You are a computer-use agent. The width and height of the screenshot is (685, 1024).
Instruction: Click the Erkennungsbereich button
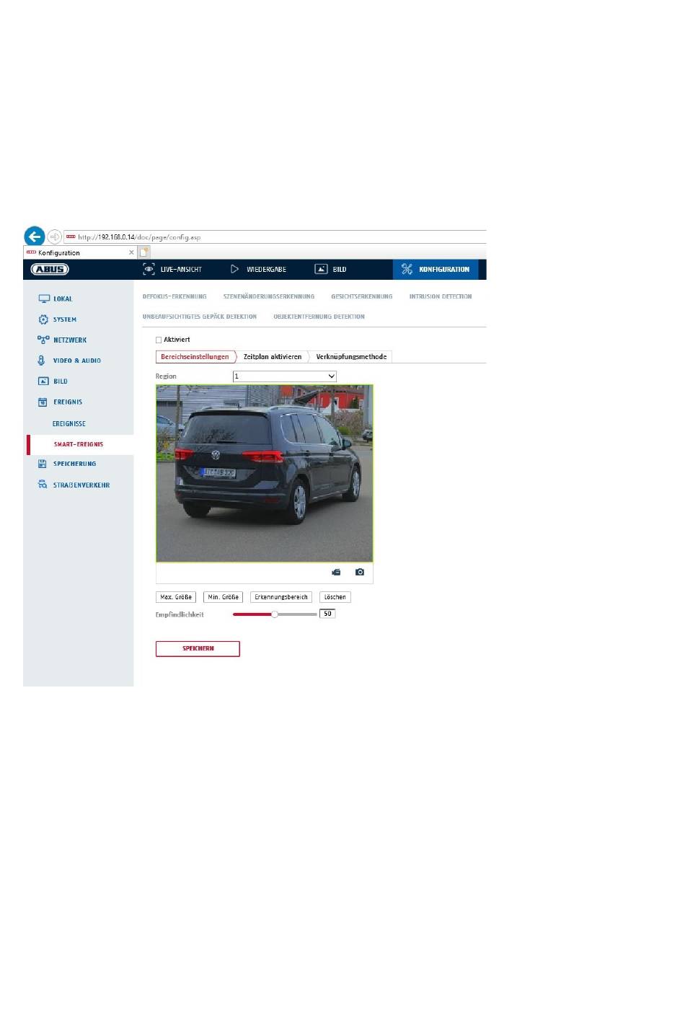281,597
